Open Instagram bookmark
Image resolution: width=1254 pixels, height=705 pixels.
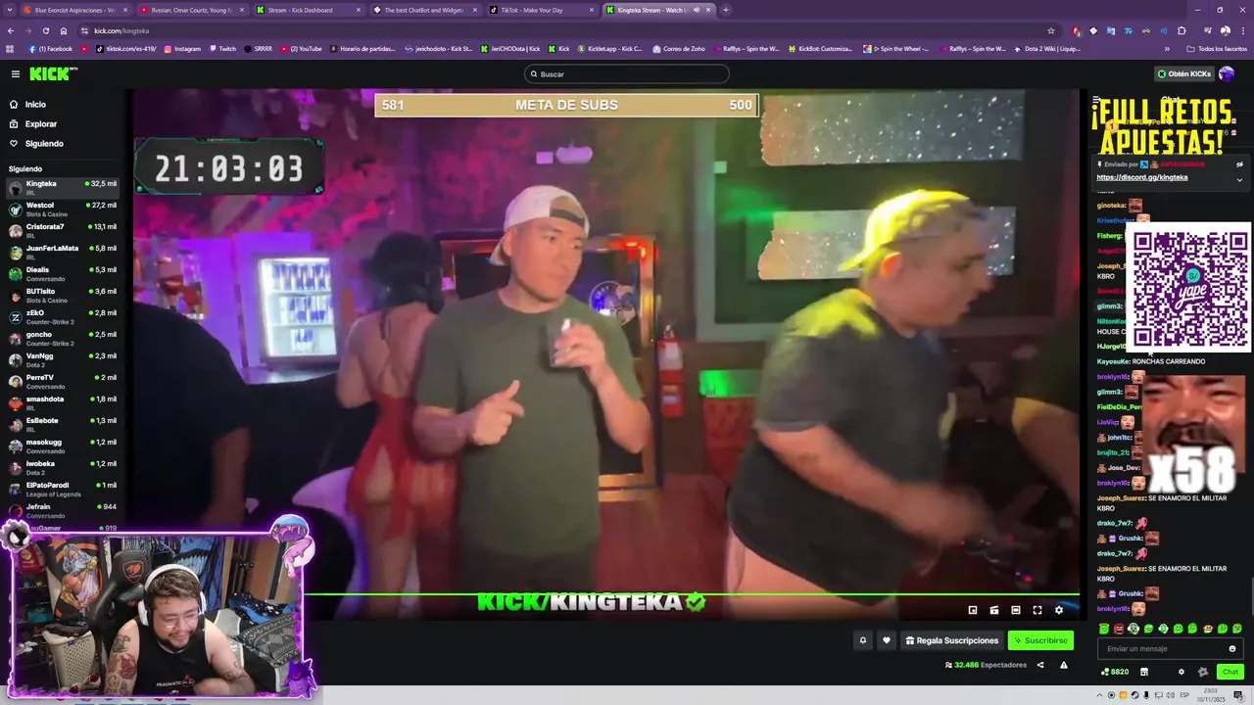click(182, 49)
